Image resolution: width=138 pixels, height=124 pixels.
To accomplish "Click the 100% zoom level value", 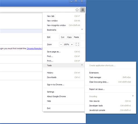I will pyautogui.click(x=66, y=45).
